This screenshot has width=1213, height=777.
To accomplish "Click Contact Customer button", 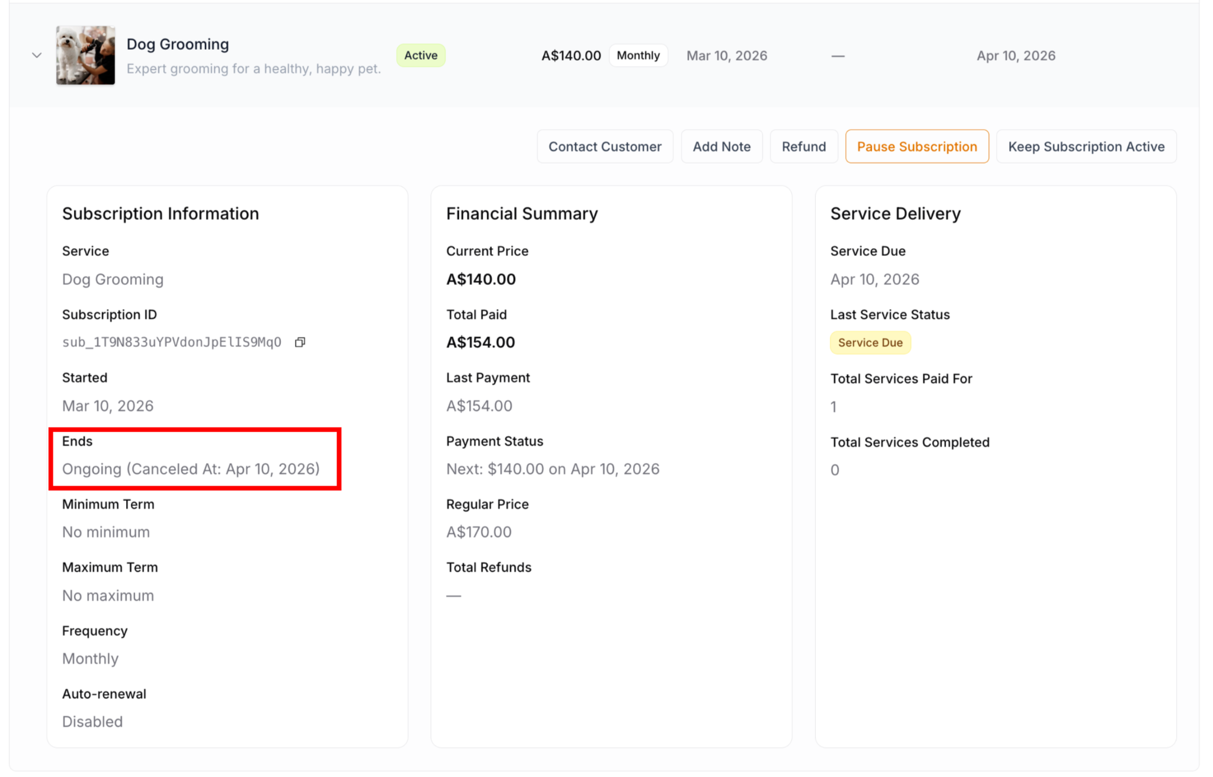I will [x=604, y=146].
